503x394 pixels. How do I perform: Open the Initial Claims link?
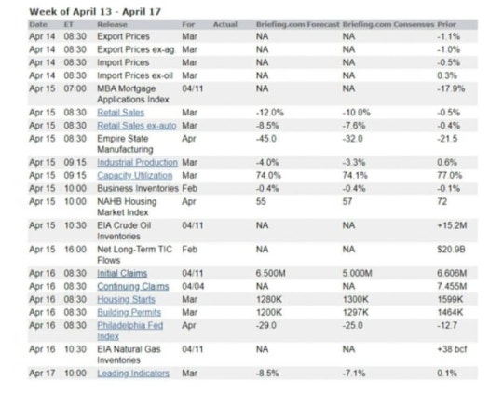tap(122, 273)
